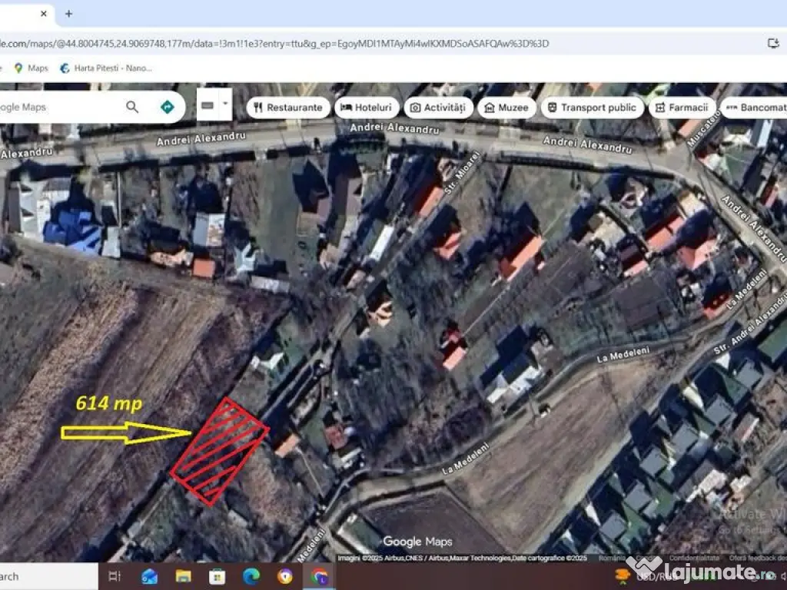
Task: Open Microsoft Store from the taskbar
Action: [217, 576]
